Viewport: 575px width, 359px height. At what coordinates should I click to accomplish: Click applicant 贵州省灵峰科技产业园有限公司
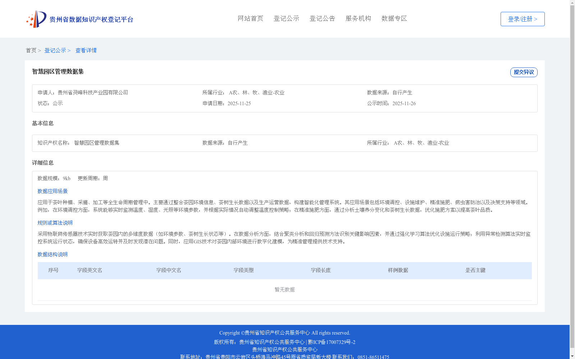(93, 93)
